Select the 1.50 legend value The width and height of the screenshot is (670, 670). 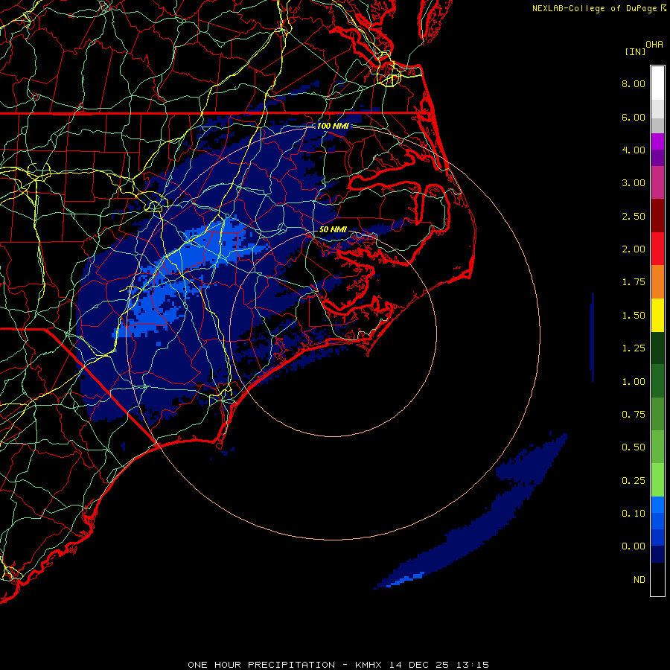(x=634, y=316)
